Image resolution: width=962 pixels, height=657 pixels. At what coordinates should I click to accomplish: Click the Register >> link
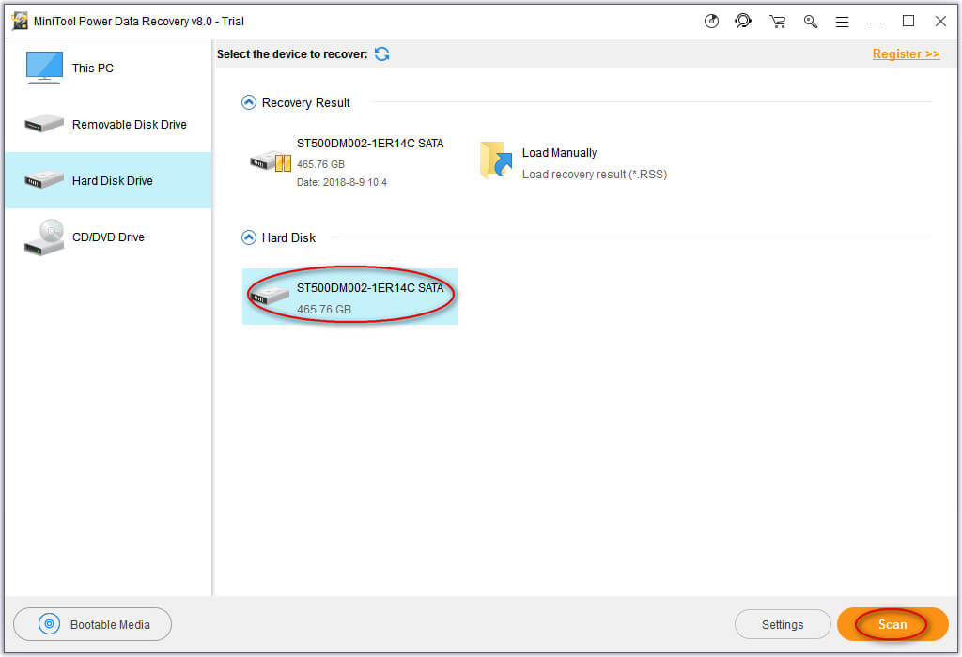906,53
